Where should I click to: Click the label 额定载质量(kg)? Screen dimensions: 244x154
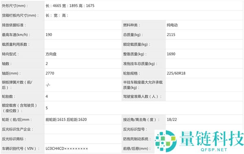point(137,44)
